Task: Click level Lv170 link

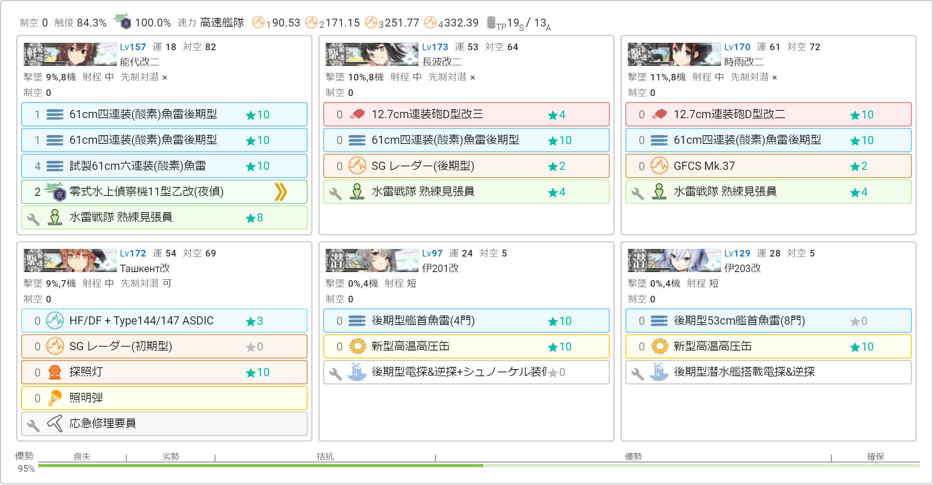Action: click(x=737, y=47)
